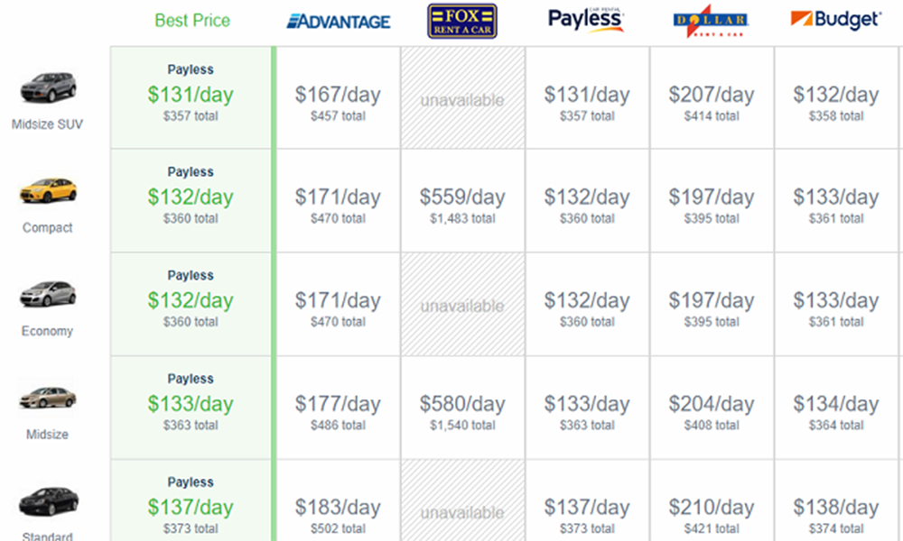Select Payless $137/day Standard rate
The height and width of the screenshot is (541, 903).
pyautogui.click(x=587, y=508)
